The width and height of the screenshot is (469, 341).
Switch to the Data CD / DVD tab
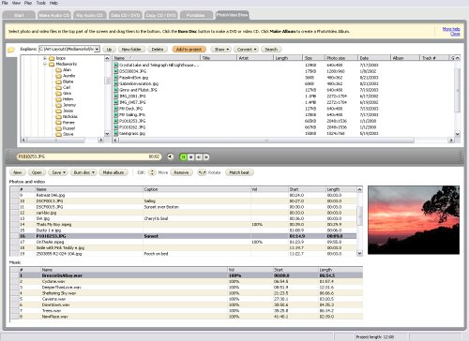(126, 15)
